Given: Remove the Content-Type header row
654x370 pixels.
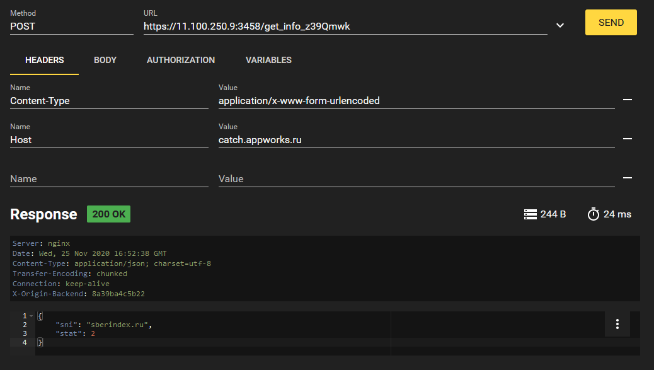Looking at the screenshot, I should click(x=627, y=100).
